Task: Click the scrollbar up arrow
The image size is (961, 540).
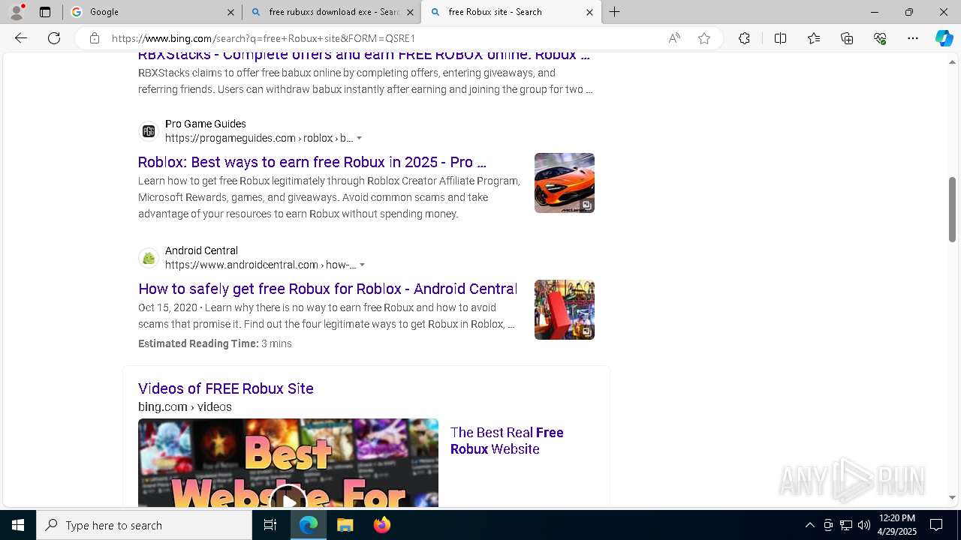Action: (952, 62)
